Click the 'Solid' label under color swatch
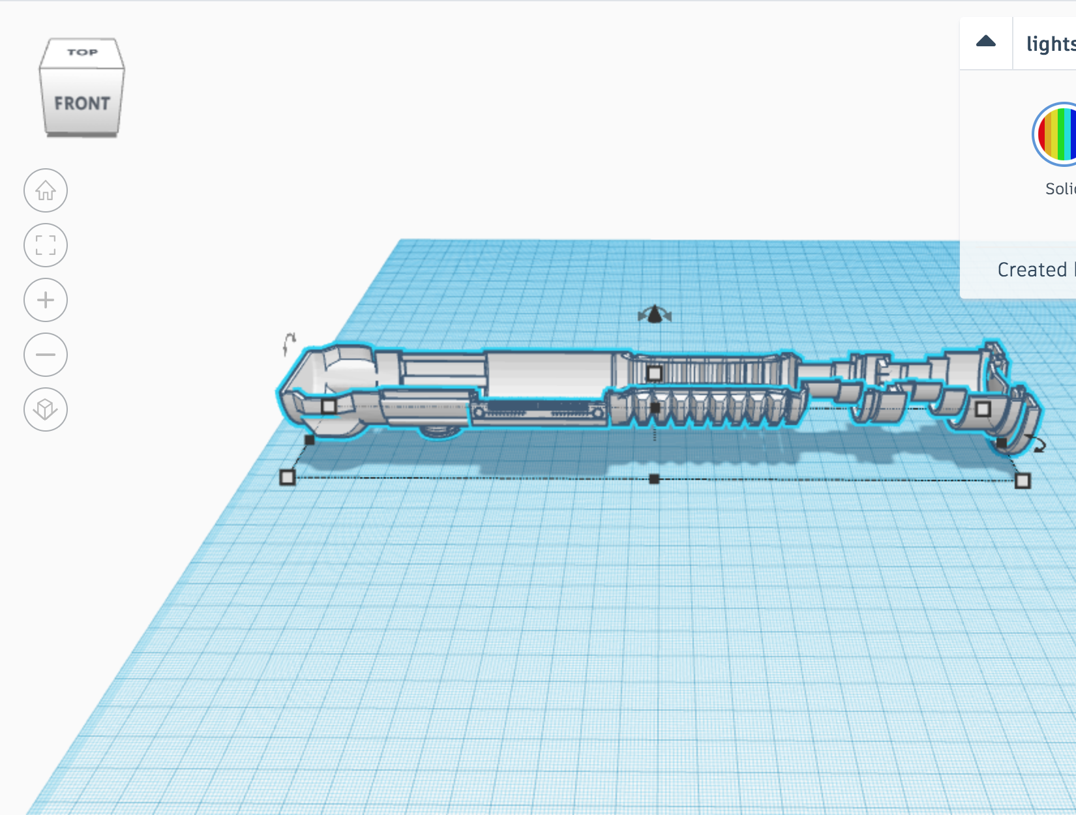The width and height of the screenshot is (1076, 815). pos(1060,189)
